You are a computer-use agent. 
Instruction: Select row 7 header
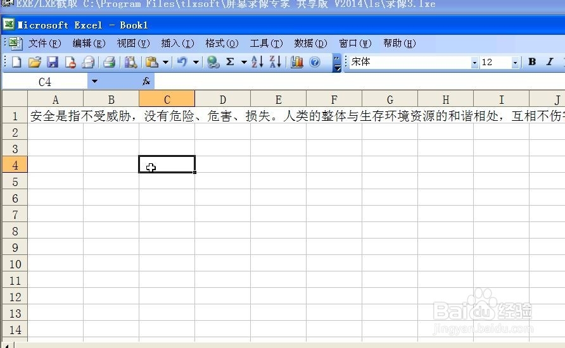(15, 215)
